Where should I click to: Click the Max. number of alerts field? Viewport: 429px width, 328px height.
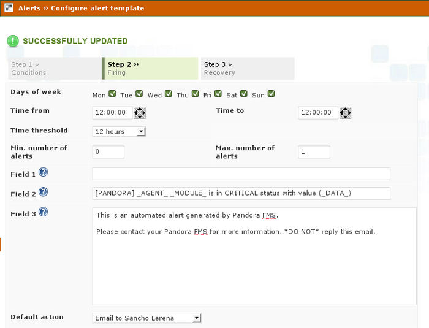(314, 152)
